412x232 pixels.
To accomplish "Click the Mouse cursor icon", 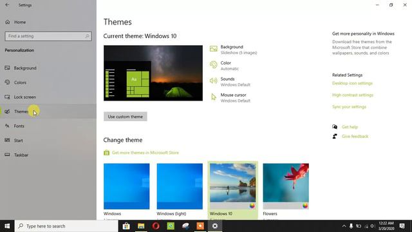I will [214, 97].
